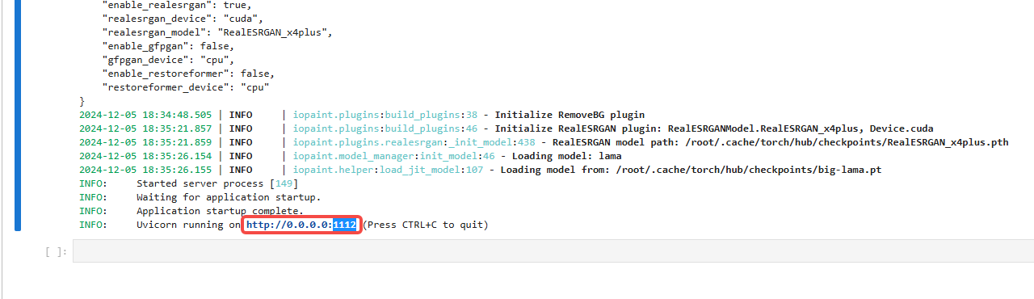Focus the empty code cell input
Image resolution: width=1034 pixels, height=299 pixels.
(x=553, y=251)
